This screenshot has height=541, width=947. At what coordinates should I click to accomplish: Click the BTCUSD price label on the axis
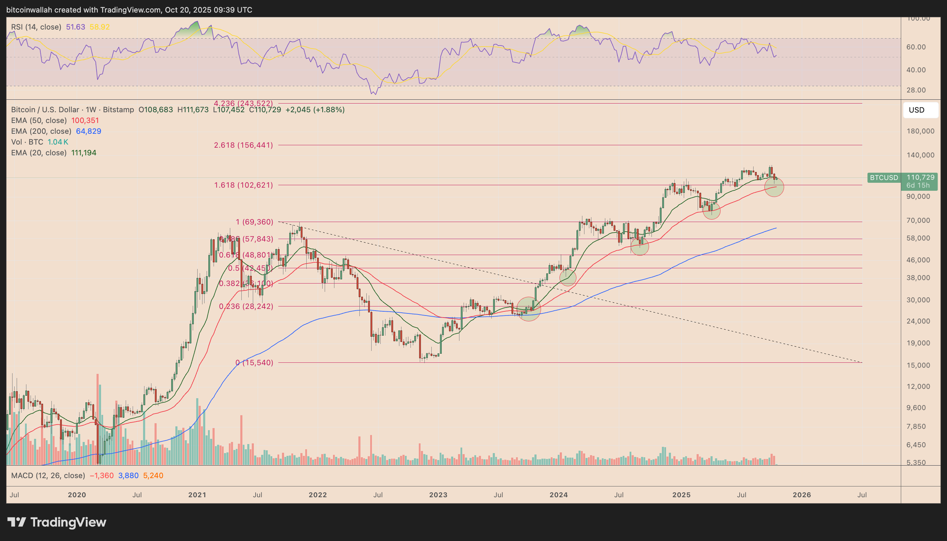pos(884,178)
